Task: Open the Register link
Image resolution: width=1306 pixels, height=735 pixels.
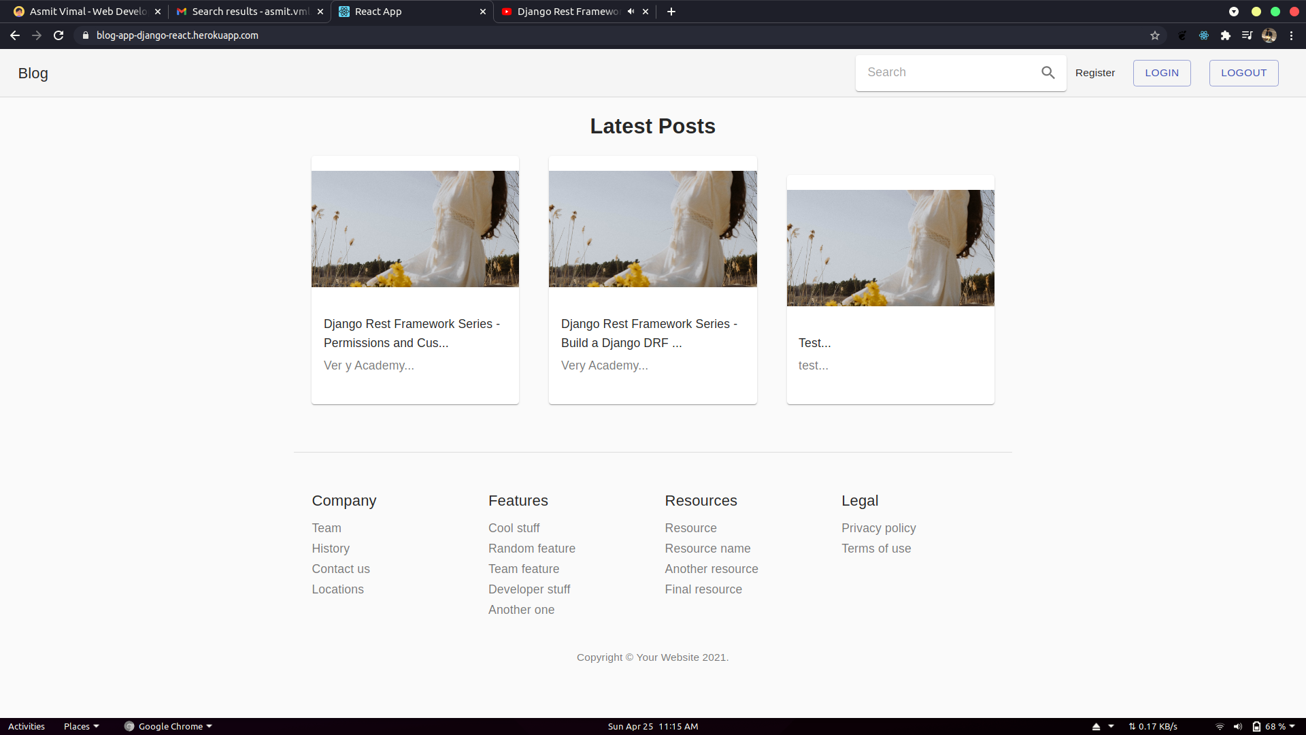Action: pyautogui.click(x=1095, y=73)
